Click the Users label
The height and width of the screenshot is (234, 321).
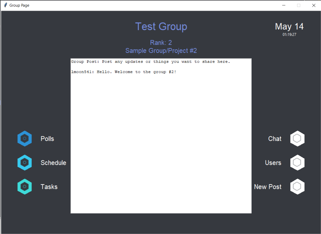tap(273, 163)
